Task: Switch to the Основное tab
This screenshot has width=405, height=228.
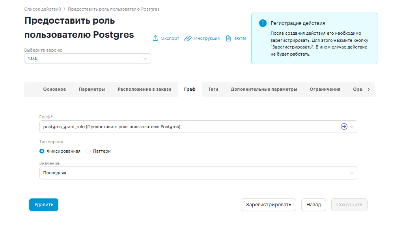Action: pyautogui.click(x=54, y=89)
